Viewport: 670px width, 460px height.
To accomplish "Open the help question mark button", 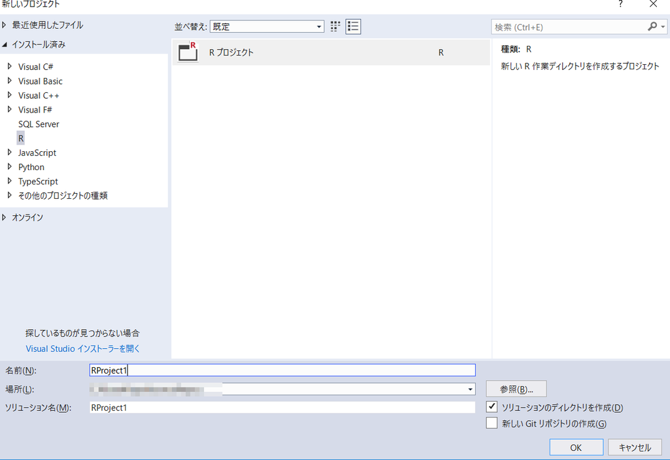I will pyautogui.click(x=620, y=5).
